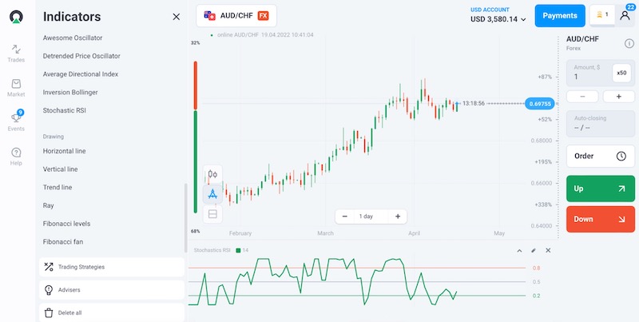The height and width of the screenshot is (322, 639).
Task: Select the candlestick chart type icon
Action: coord(212,173)
